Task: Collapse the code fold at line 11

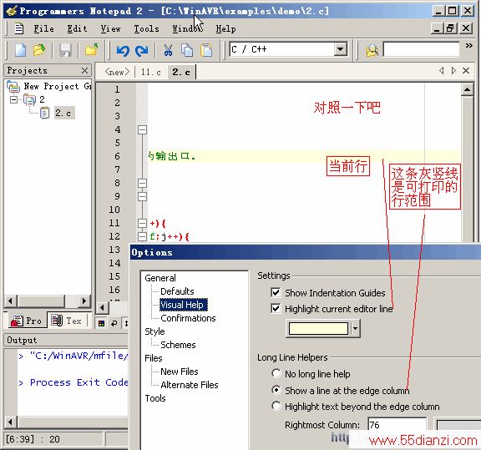Action: [142, 223]
